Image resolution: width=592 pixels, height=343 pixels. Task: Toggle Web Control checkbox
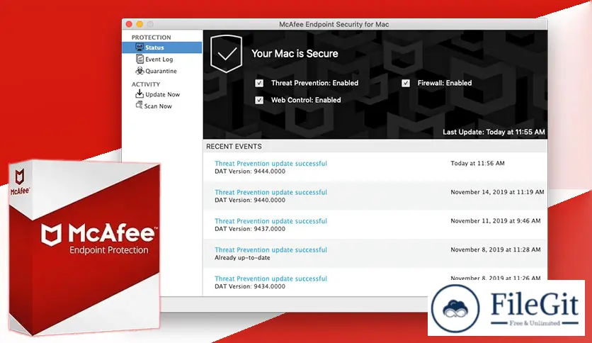pos(259,100)
